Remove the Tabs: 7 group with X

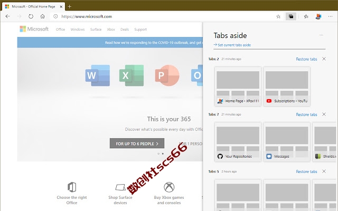[x=324, y=114]
